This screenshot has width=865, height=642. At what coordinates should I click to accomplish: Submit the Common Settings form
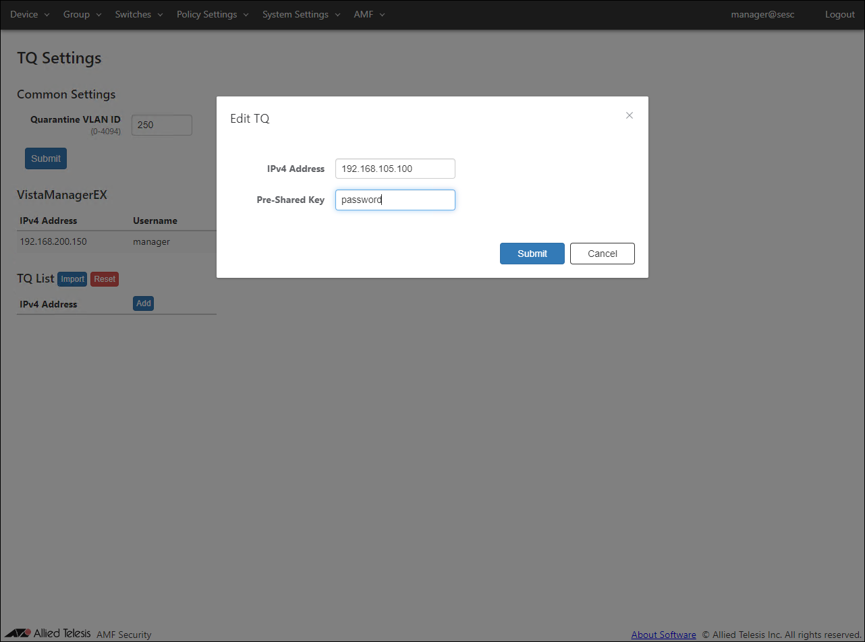(46, 158)
